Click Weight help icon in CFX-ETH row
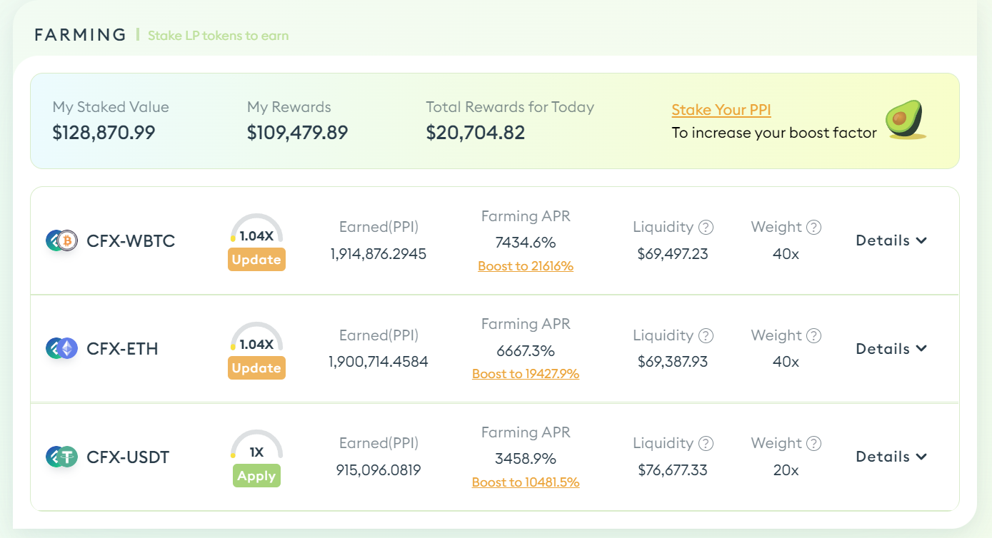Image resolution: width=992 pixels, height=538 pixels. (813, 335)
